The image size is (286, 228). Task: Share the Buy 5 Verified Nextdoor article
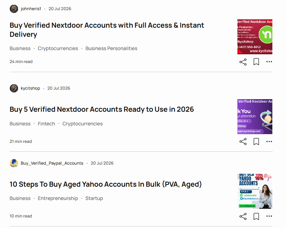pos(243,141)
